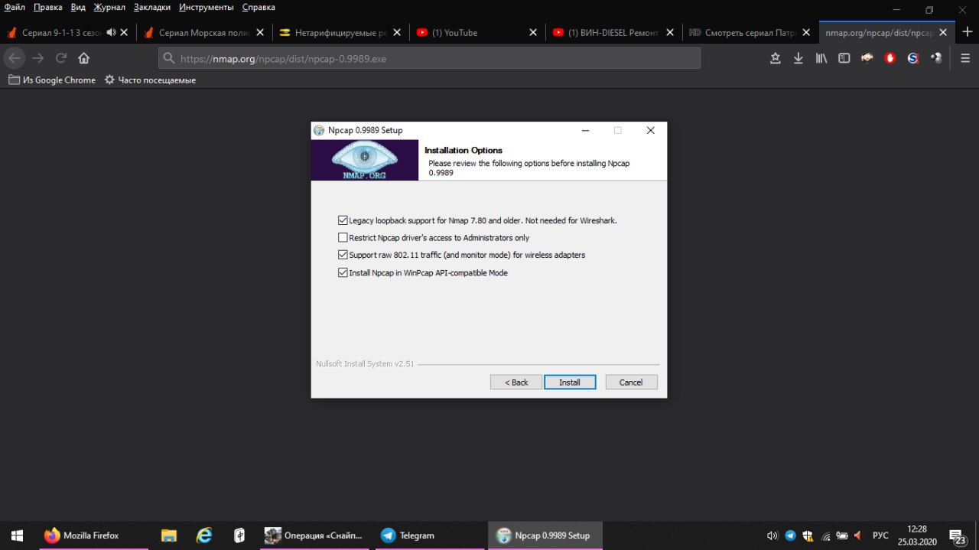Viewport: 979px width, 550px height.
Task: Open the Downloads arrow in toolbar
Action: point(798,58)
